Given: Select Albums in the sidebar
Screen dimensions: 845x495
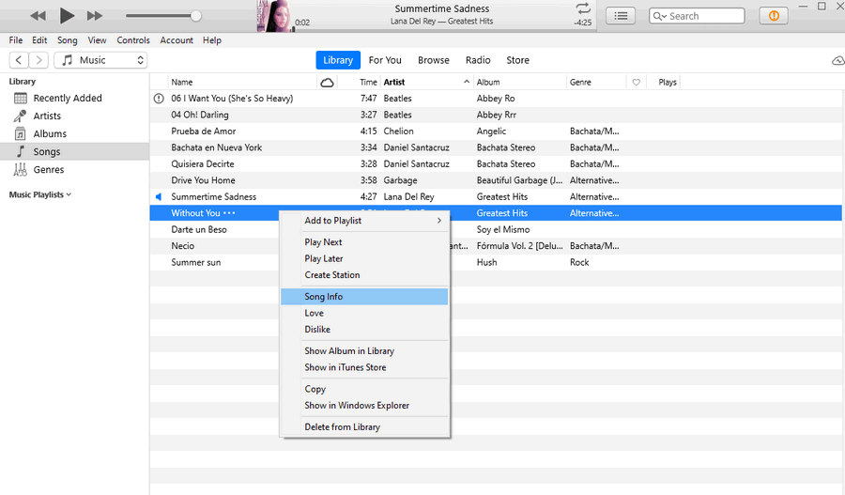Looking at the screenshot, I should click(x=40, y=133).
